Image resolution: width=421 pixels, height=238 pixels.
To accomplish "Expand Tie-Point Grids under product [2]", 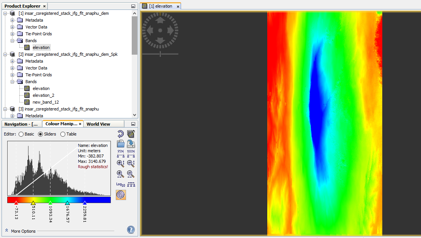I will click(13, 75).
